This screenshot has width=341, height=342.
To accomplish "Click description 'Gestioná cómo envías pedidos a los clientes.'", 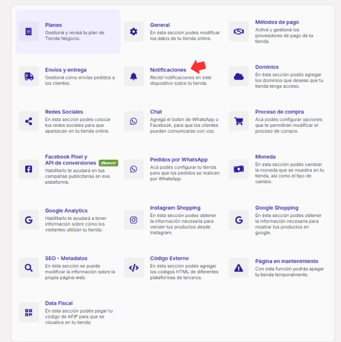I will click(80, 81).
